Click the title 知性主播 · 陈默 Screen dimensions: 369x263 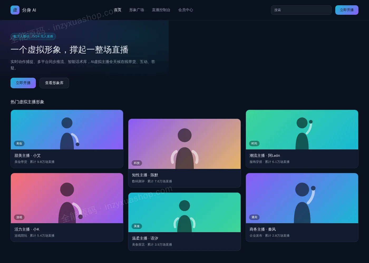pyautogui.click(x=145, y=175)
